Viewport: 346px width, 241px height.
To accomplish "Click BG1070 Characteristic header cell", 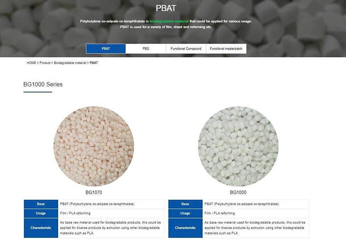I will 41,228.
